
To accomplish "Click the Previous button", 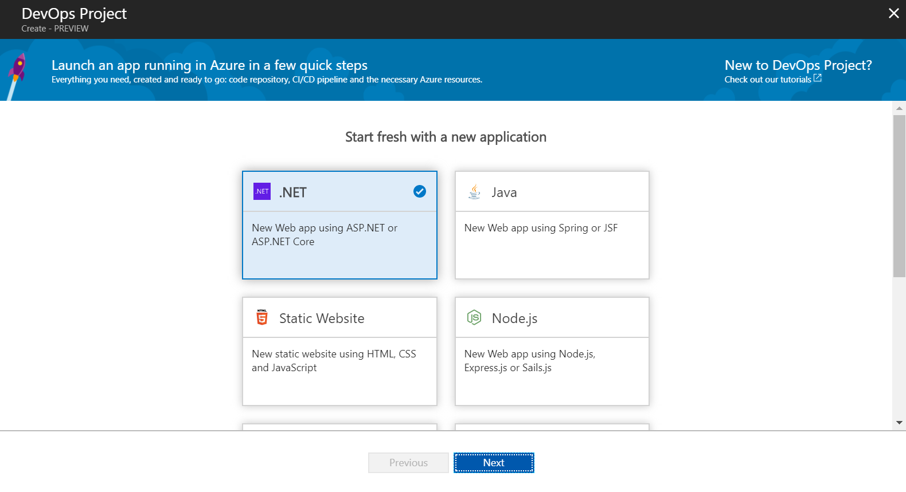I will 408,463.
